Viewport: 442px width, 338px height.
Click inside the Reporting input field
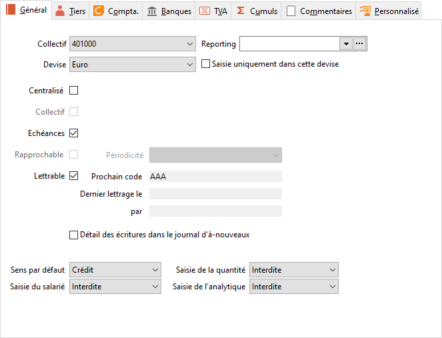point(289,44)
